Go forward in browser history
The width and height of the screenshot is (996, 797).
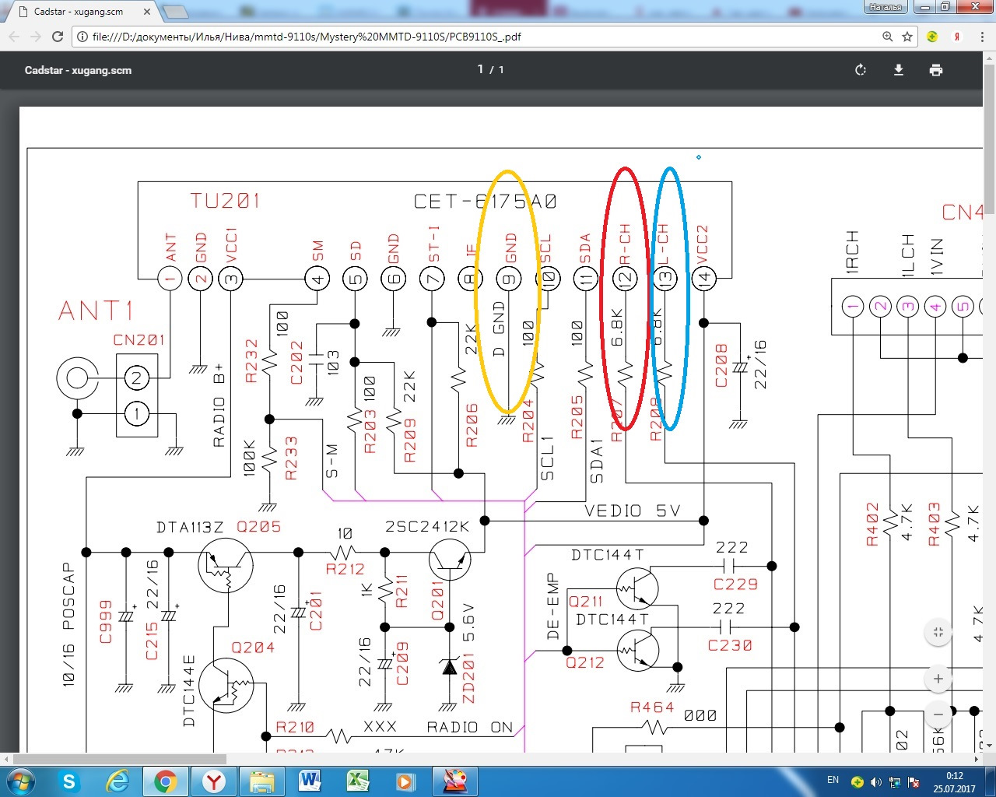tap(36, 37)
